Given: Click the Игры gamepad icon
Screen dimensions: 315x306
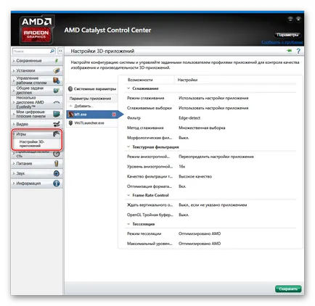Looking at the screenshot, I should pyautogui.click(x=57, y=133).
